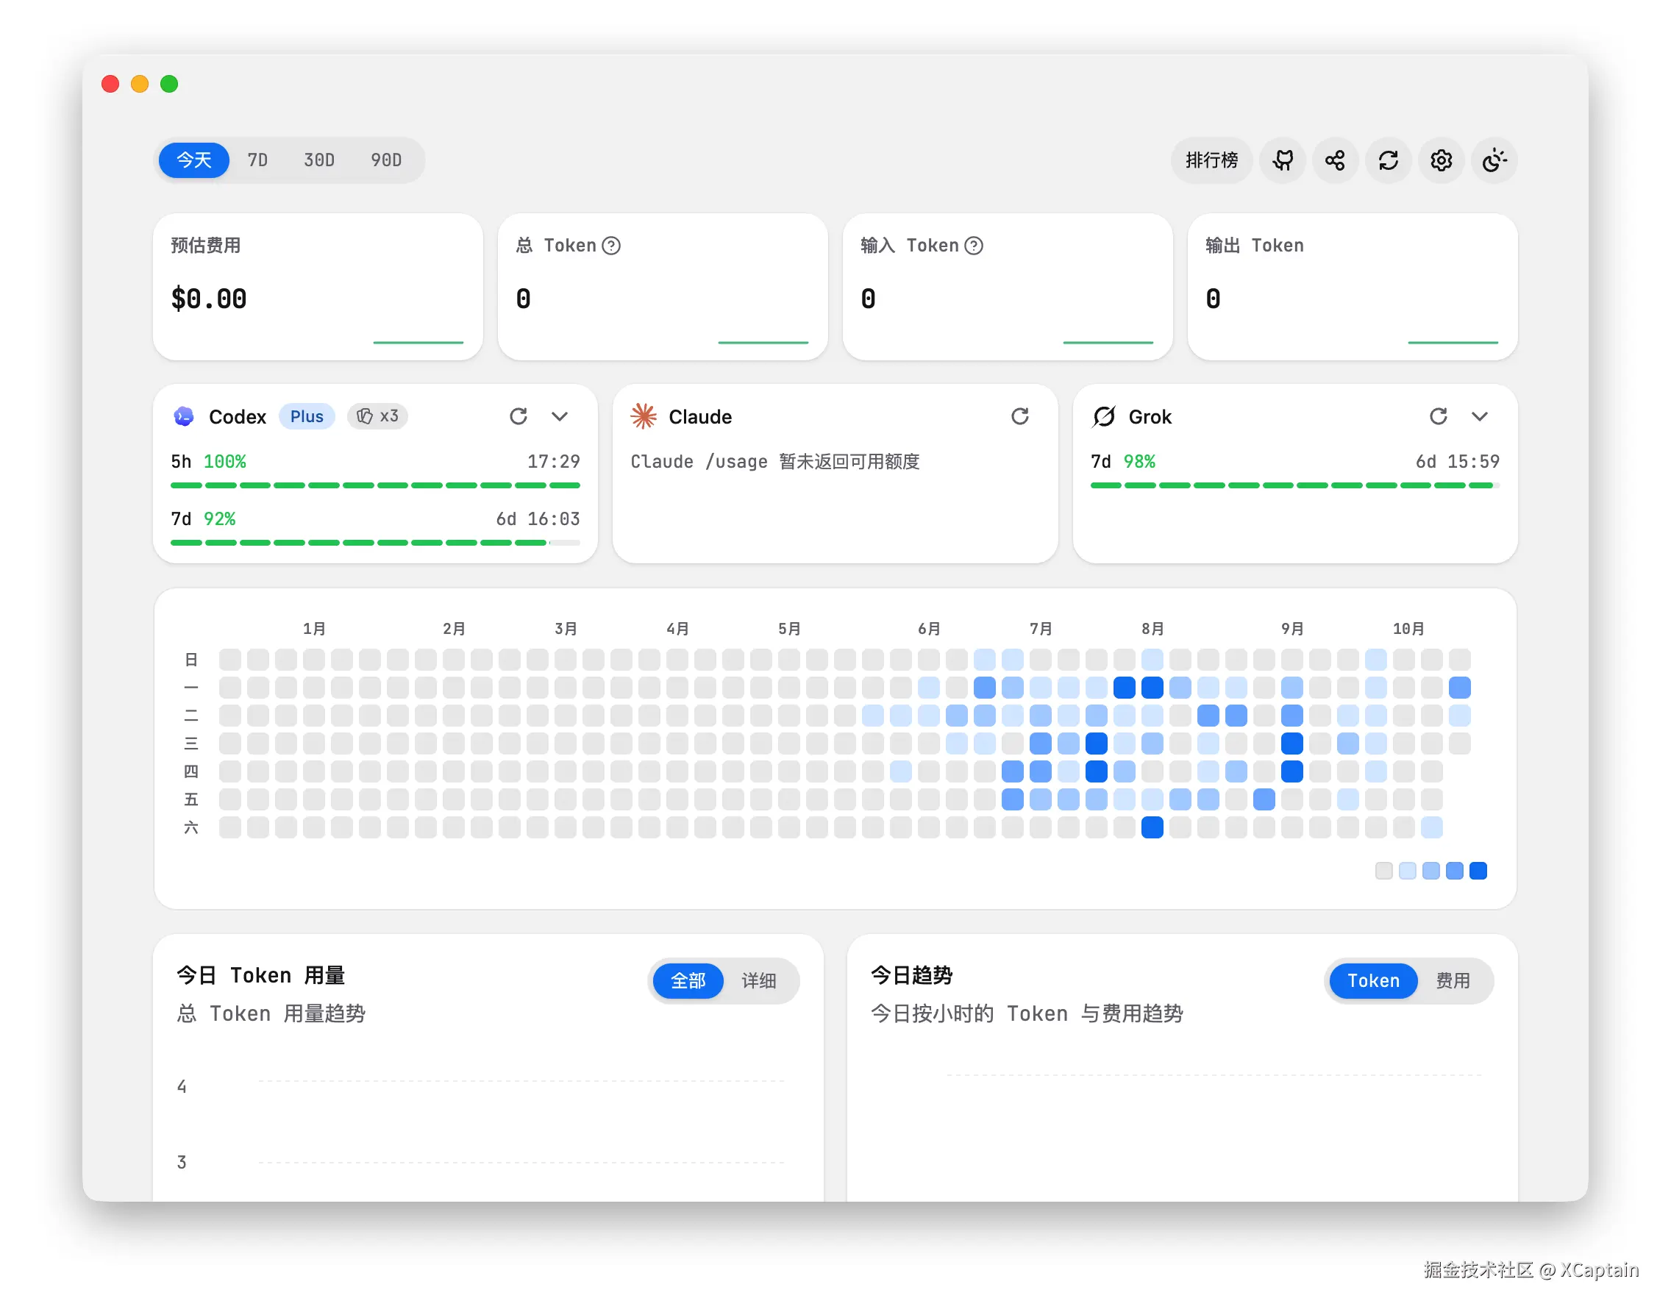This screenshot has height=1312, width=1671.
Task: Click the 10月 month label
Action: (1408, 628)
